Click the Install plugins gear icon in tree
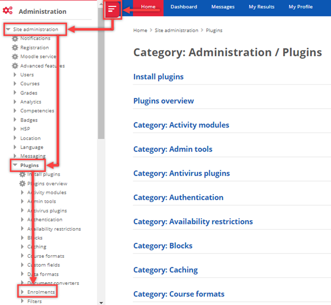 click(x=22, y=175)
